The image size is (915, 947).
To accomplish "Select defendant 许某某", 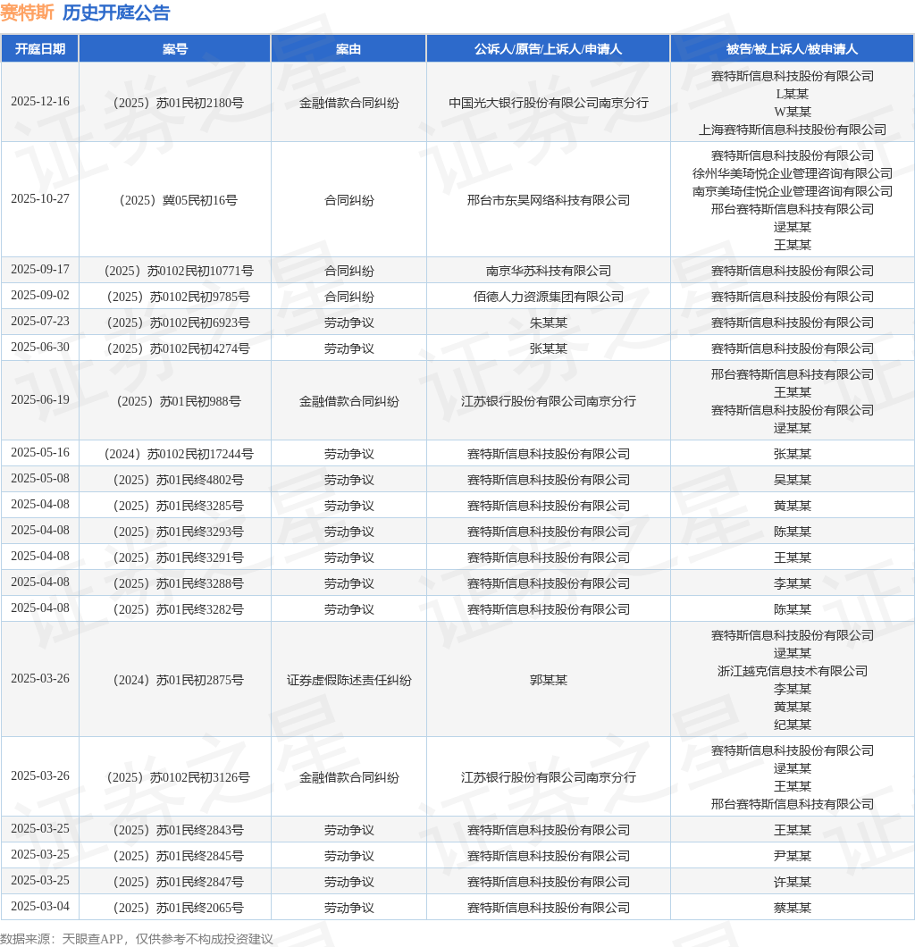I will [x=793, y=882].
